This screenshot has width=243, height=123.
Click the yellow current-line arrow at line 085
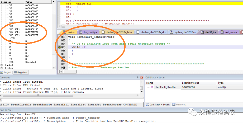(59, 47)
